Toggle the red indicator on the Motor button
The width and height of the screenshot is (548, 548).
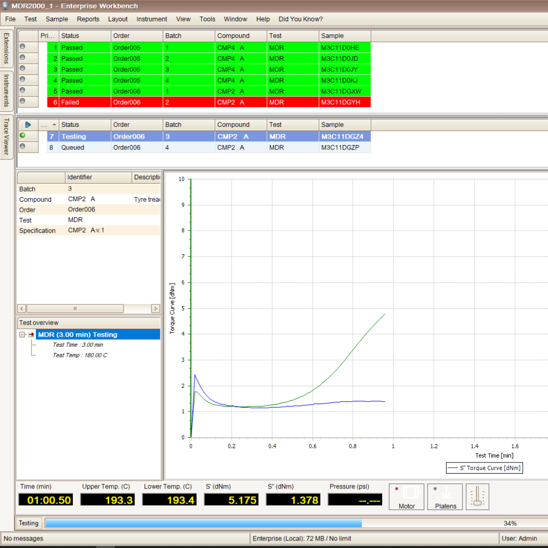[397, 488]
